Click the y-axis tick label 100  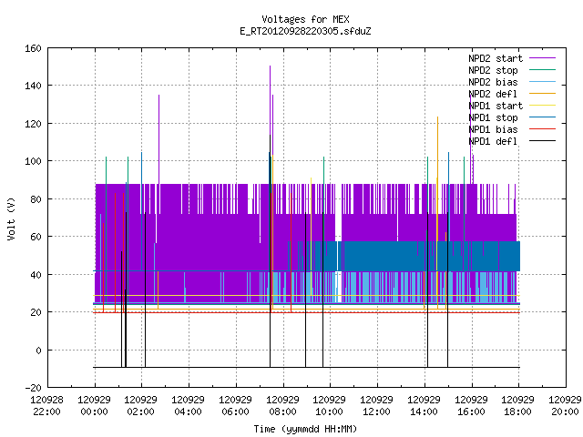33,161
